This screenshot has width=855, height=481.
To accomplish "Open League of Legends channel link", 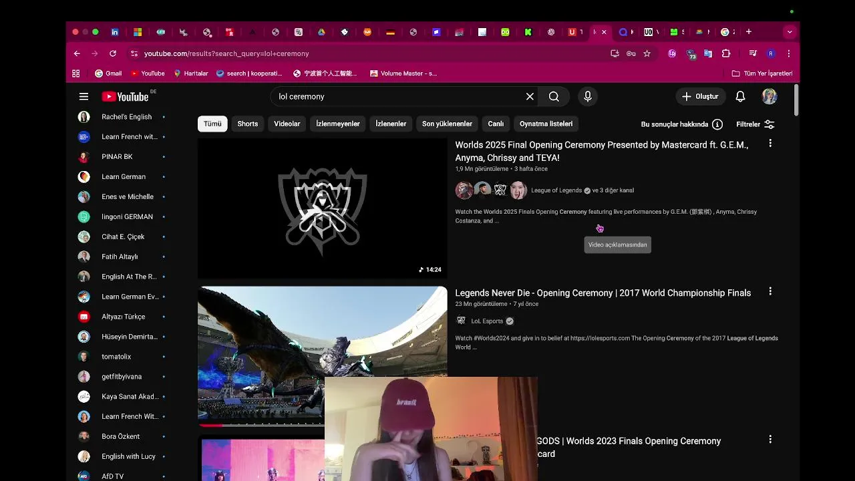I will tap(556, 190).
